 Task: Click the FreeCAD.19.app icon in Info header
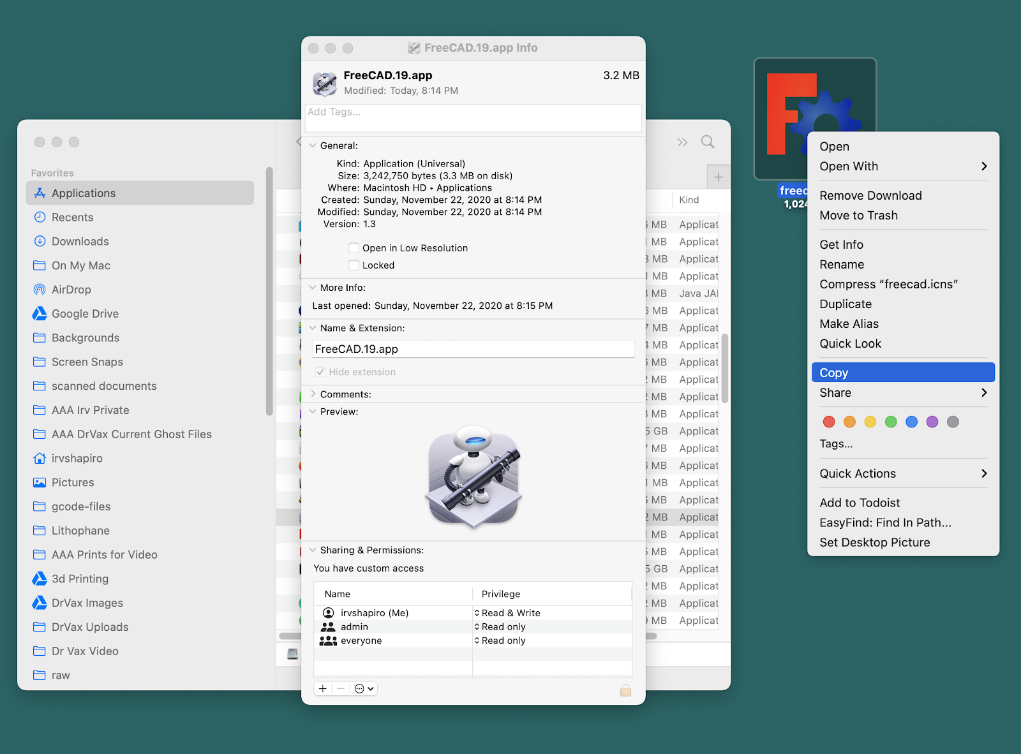click(x=325, y=83)
